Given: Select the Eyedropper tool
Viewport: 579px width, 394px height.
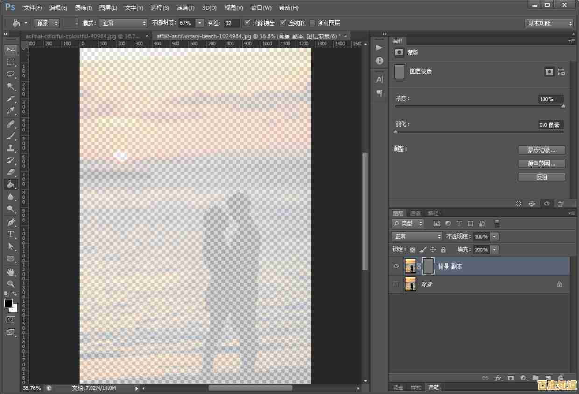Looking at the screenshot, I should pyautogui.click(x=11, y=111).
